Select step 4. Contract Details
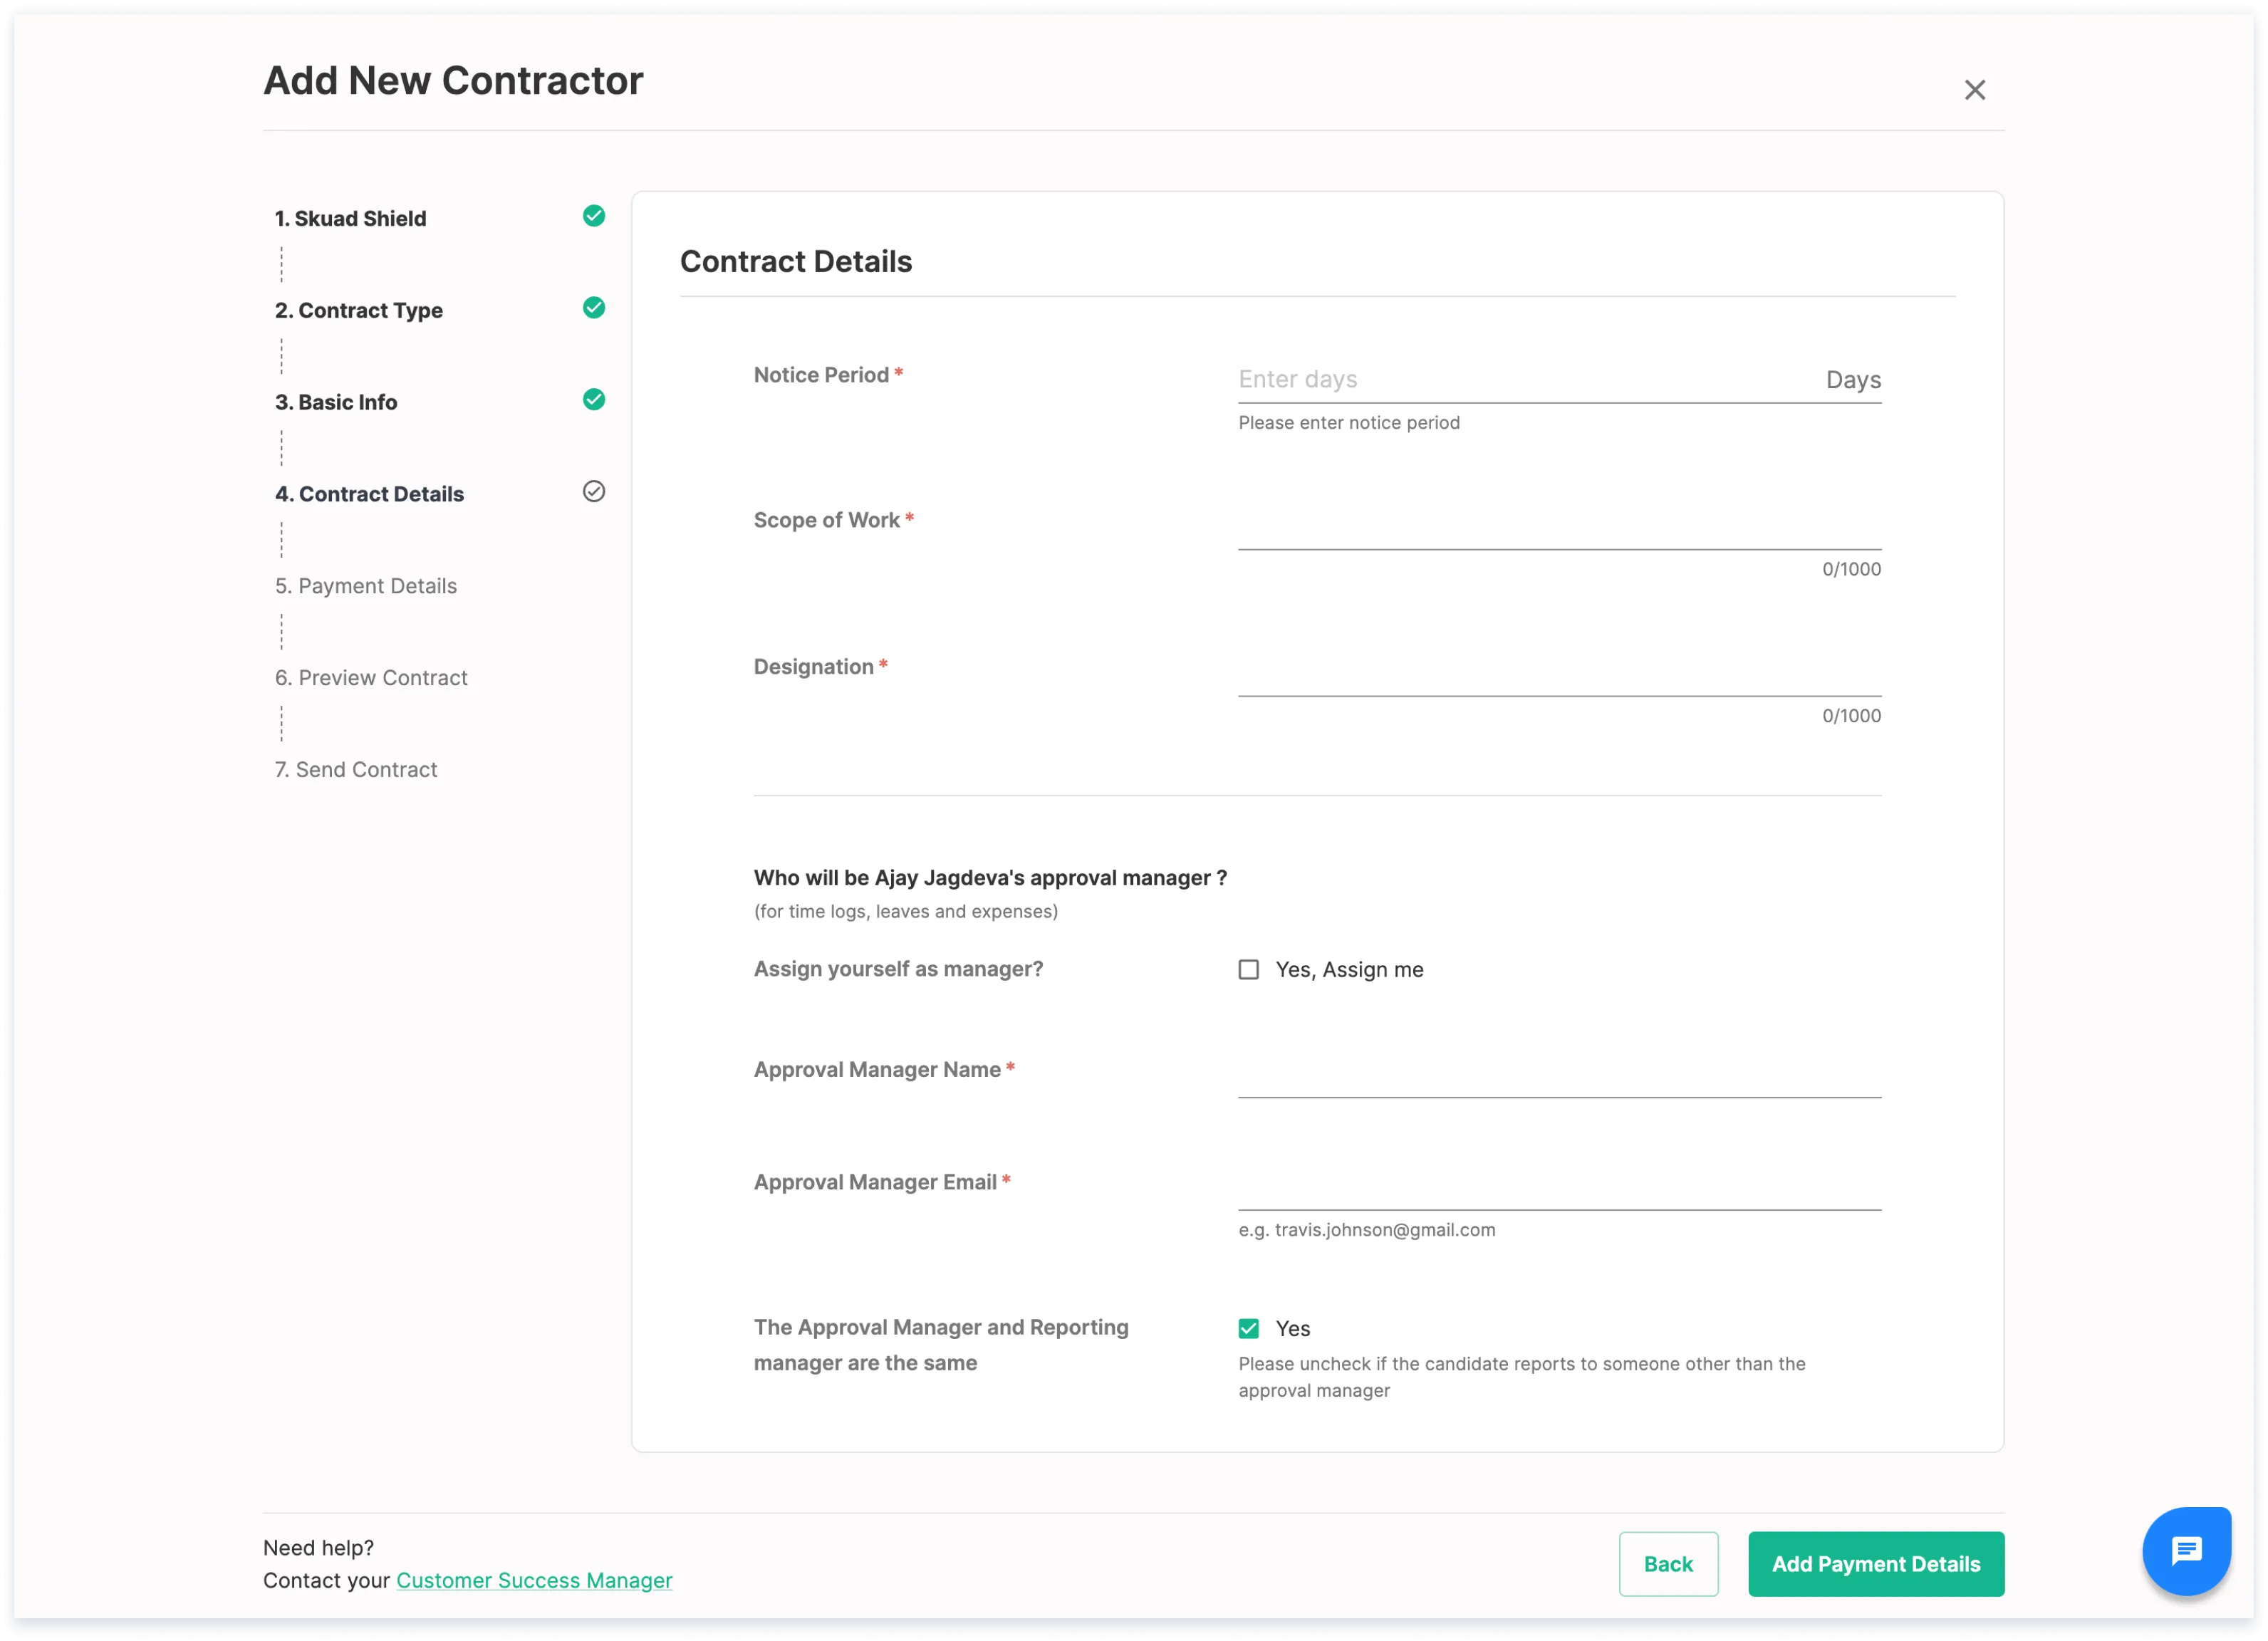Screen dimensions: 2268x1641 [x=369, y=494]
